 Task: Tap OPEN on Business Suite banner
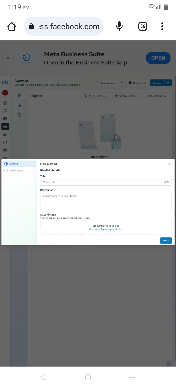pyautogui.click(x=158, y=58)
